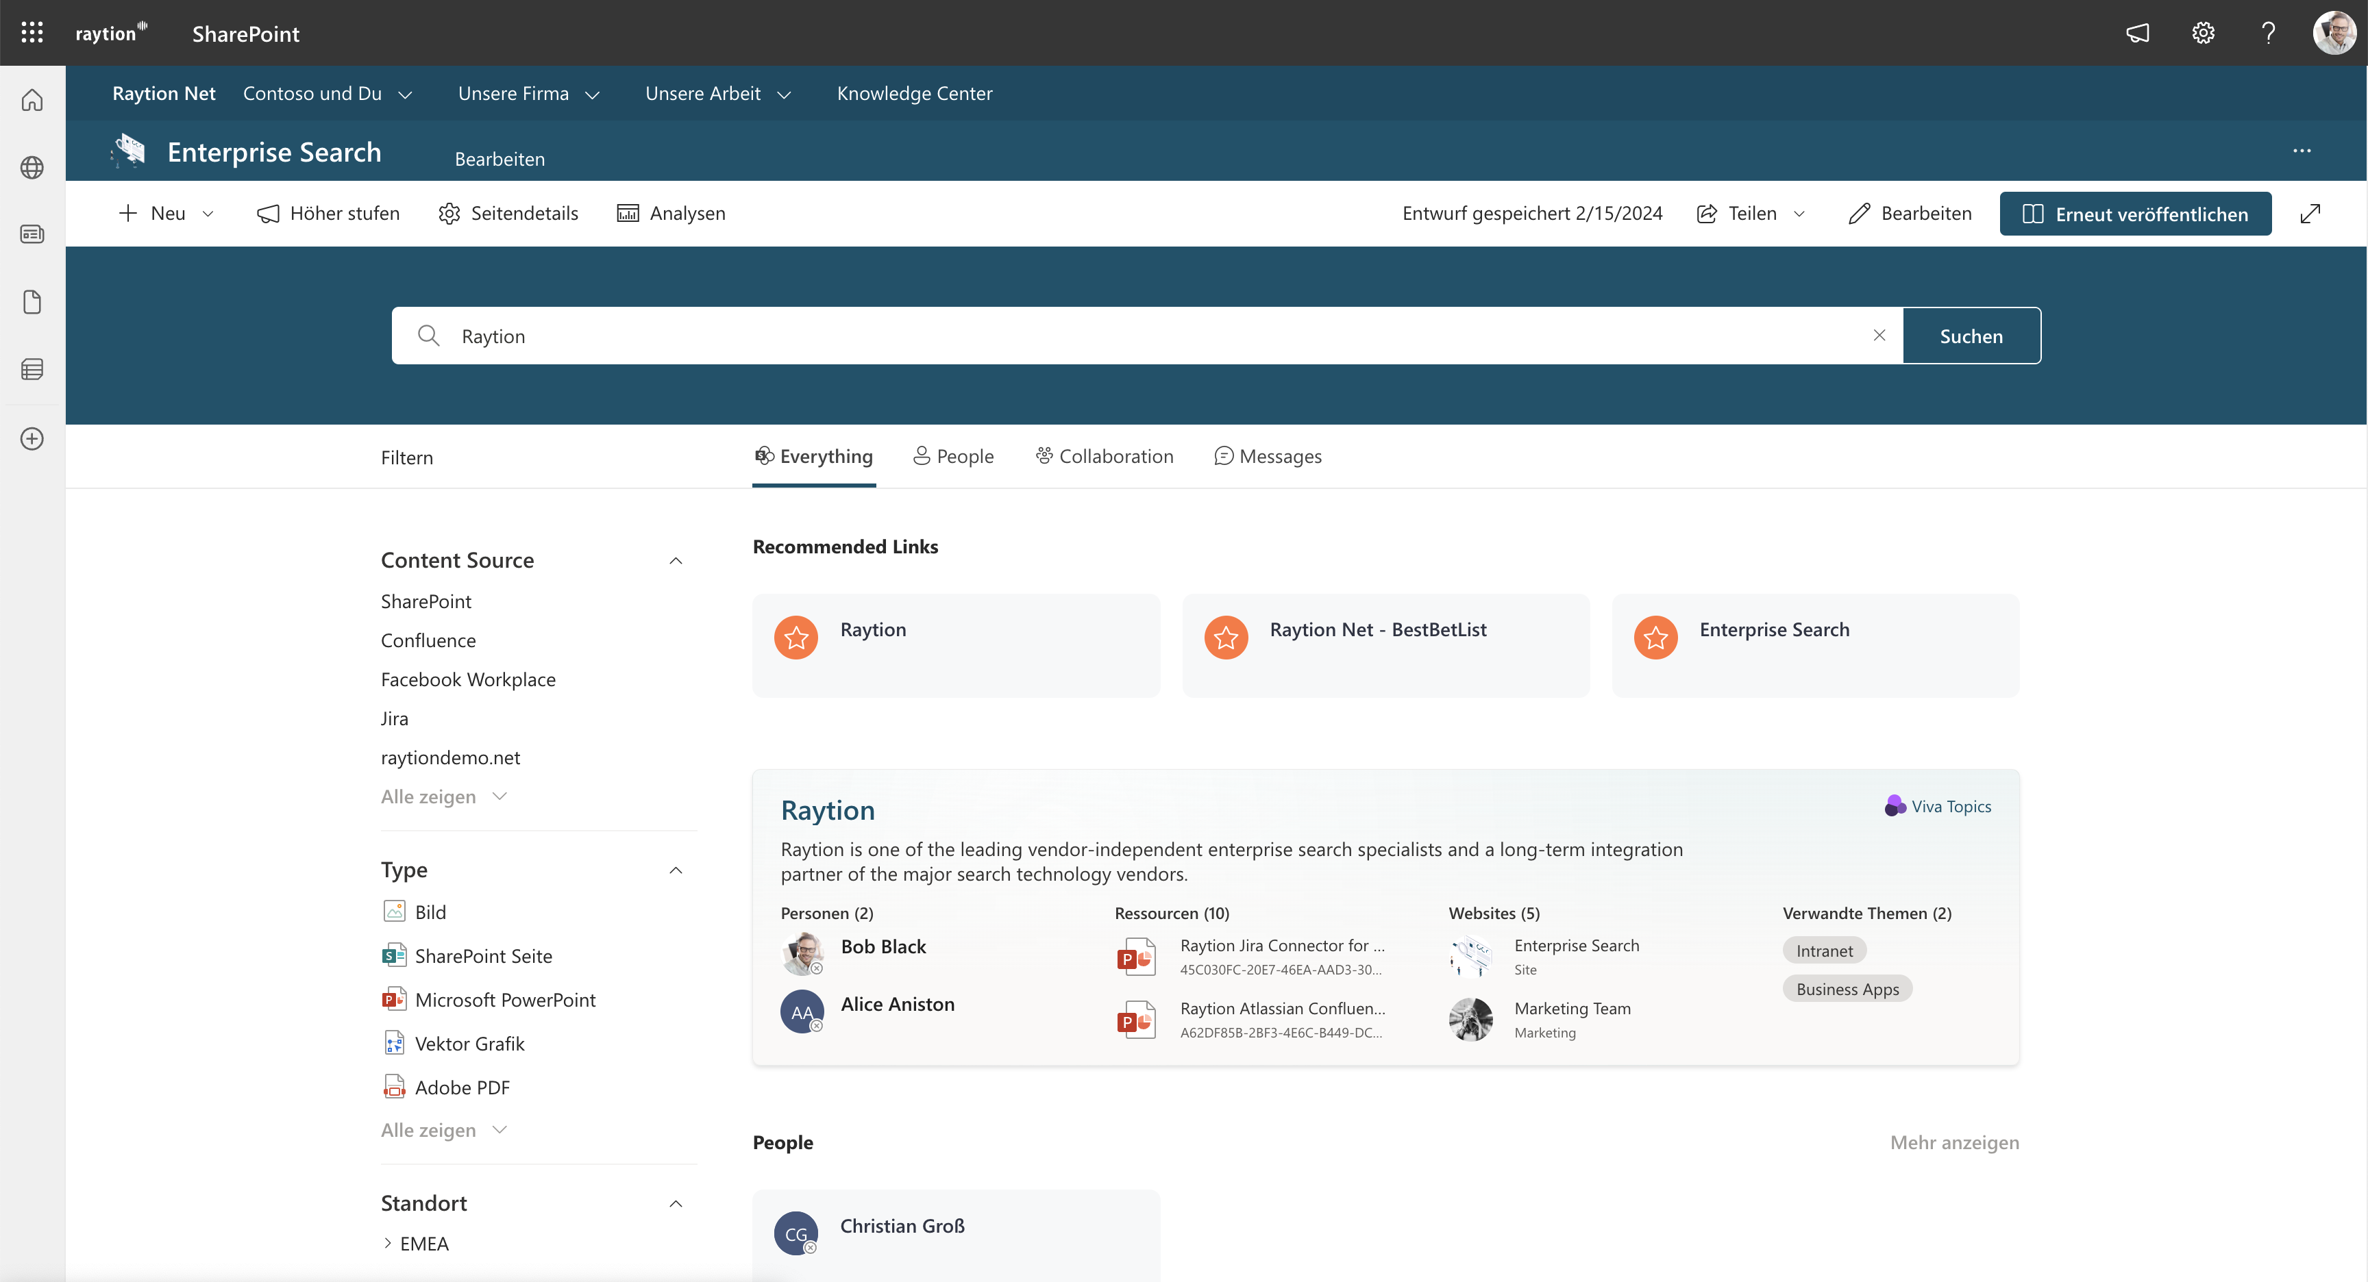Filter by Confluence content source
This screenshot has width=2368, height=1282.
(x=428, y=640)
